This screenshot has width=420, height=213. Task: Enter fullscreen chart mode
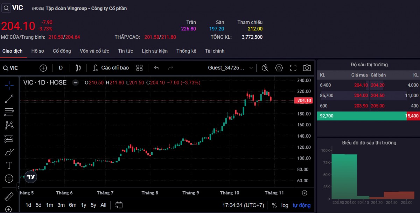pos(293,68)
